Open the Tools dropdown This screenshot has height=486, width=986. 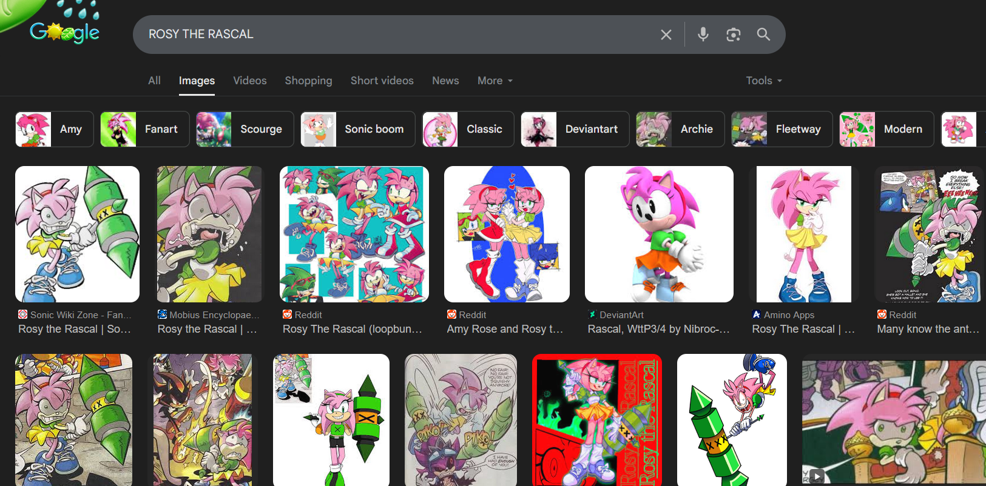tap(764, 81)
